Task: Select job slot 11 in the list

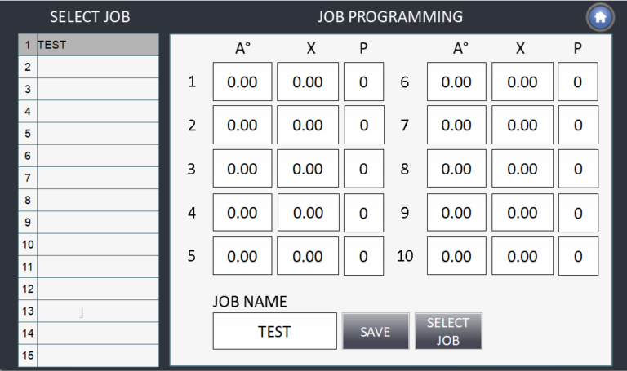Action: pos(88,267)
